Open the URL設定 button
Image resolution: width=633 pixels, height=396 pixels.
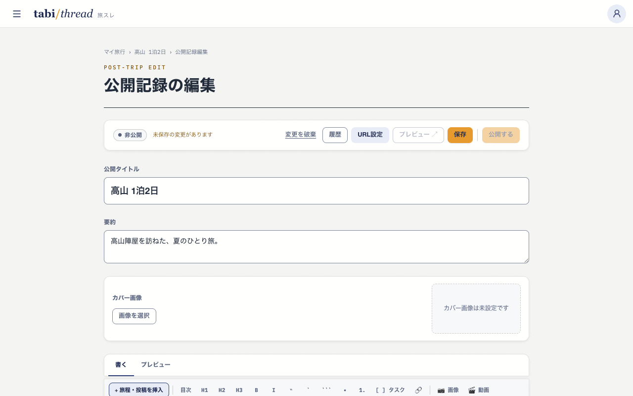click(370, 135)
